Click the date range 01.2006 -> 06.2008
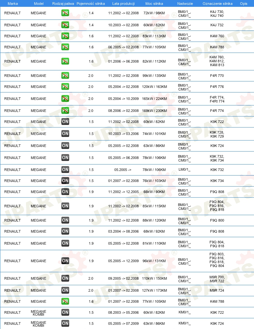This screenshot has width=254, height=329. [x=123, y=61]
